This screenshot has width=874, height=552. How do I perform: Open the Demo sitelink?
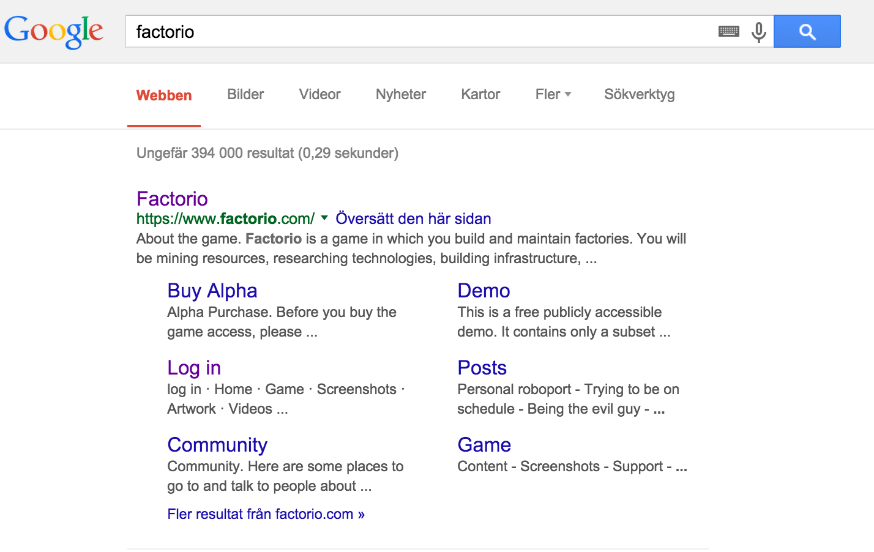point(484,290)
